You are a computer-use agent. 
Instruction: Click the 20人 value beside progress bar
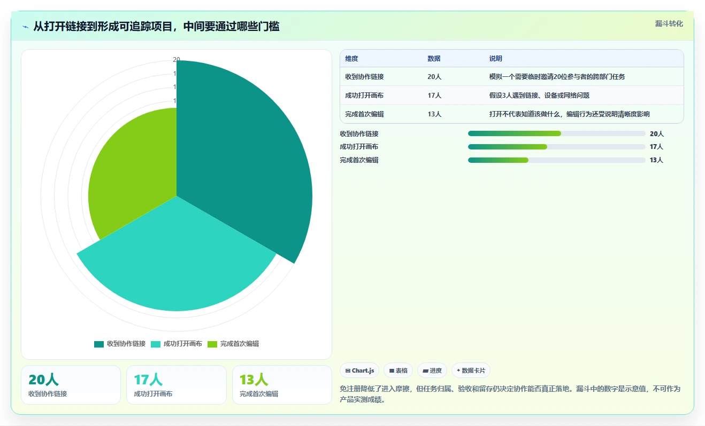pyautogui.click(x=656, y=134)
